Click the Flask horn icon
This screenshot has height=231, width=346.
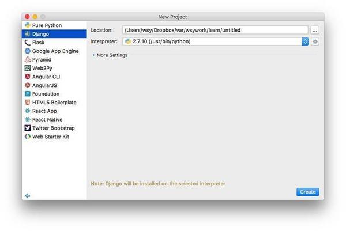(27, 42)
